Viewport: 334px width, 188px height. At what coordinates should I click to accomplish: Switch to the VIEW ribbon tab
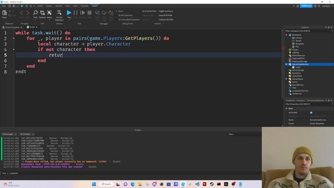click(x=75, y=6)
